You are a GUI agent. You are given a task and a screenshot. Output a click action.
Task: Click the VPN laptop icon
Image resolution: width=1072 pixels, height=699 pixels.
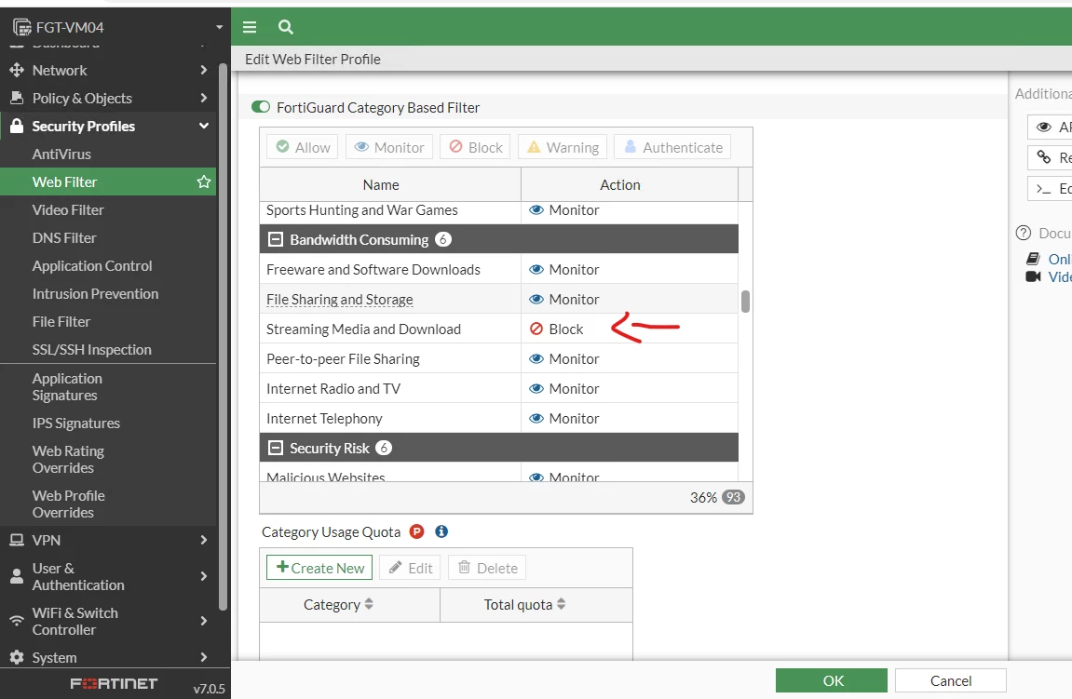pos(17,540)
